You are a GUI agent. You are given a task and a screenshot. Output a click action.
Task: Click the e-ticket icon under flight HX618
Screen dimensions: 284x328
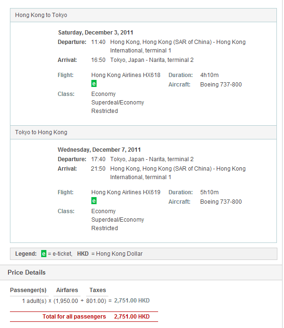tap(94, 84)
